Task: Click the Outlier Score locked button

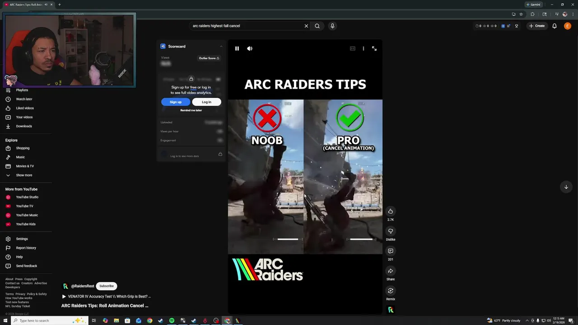Action: [209, 58]
